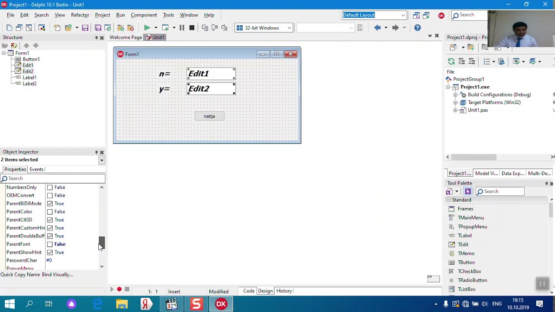The image size is (555, 312).
Task: Open the Component menu
Action: [x=144, y=15]
